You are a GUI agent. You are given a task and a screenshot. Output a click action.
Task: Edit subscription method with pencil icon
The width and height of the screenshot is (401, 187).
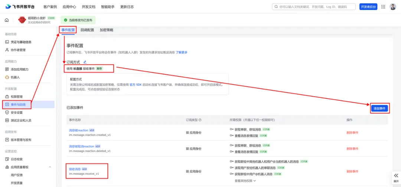point(85,62)
